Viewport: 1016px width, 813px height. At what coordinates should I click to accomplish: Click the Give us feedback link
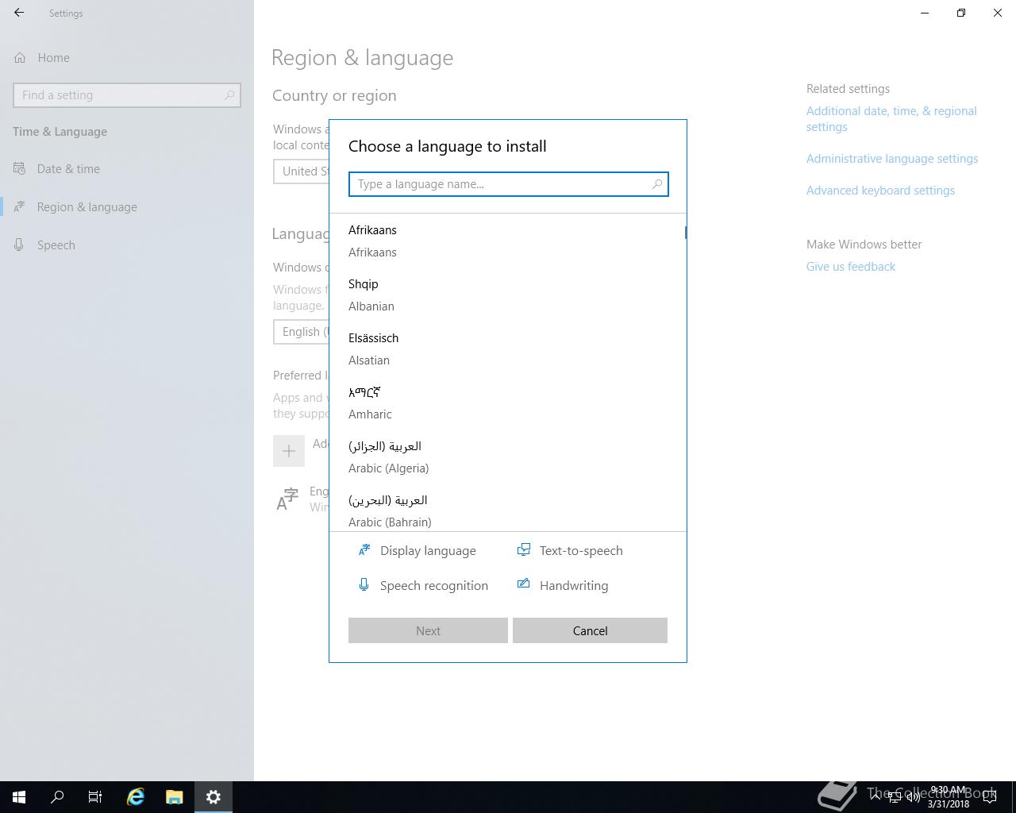(850, 267)
